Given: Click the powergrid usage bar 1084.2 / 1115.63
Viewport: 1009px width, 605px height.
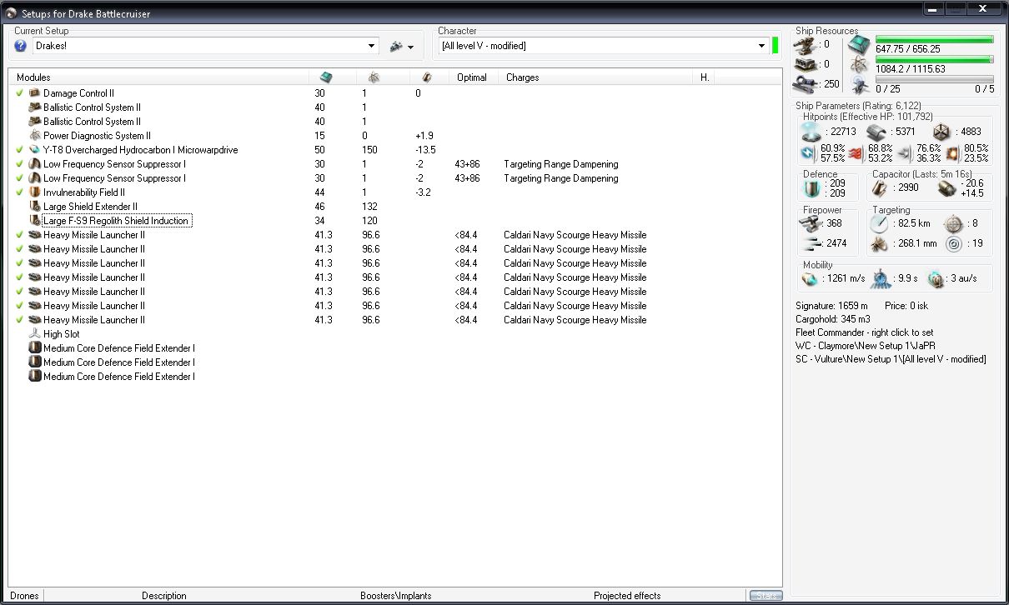Looking at the screenshot, I should (x=934, y=59).
